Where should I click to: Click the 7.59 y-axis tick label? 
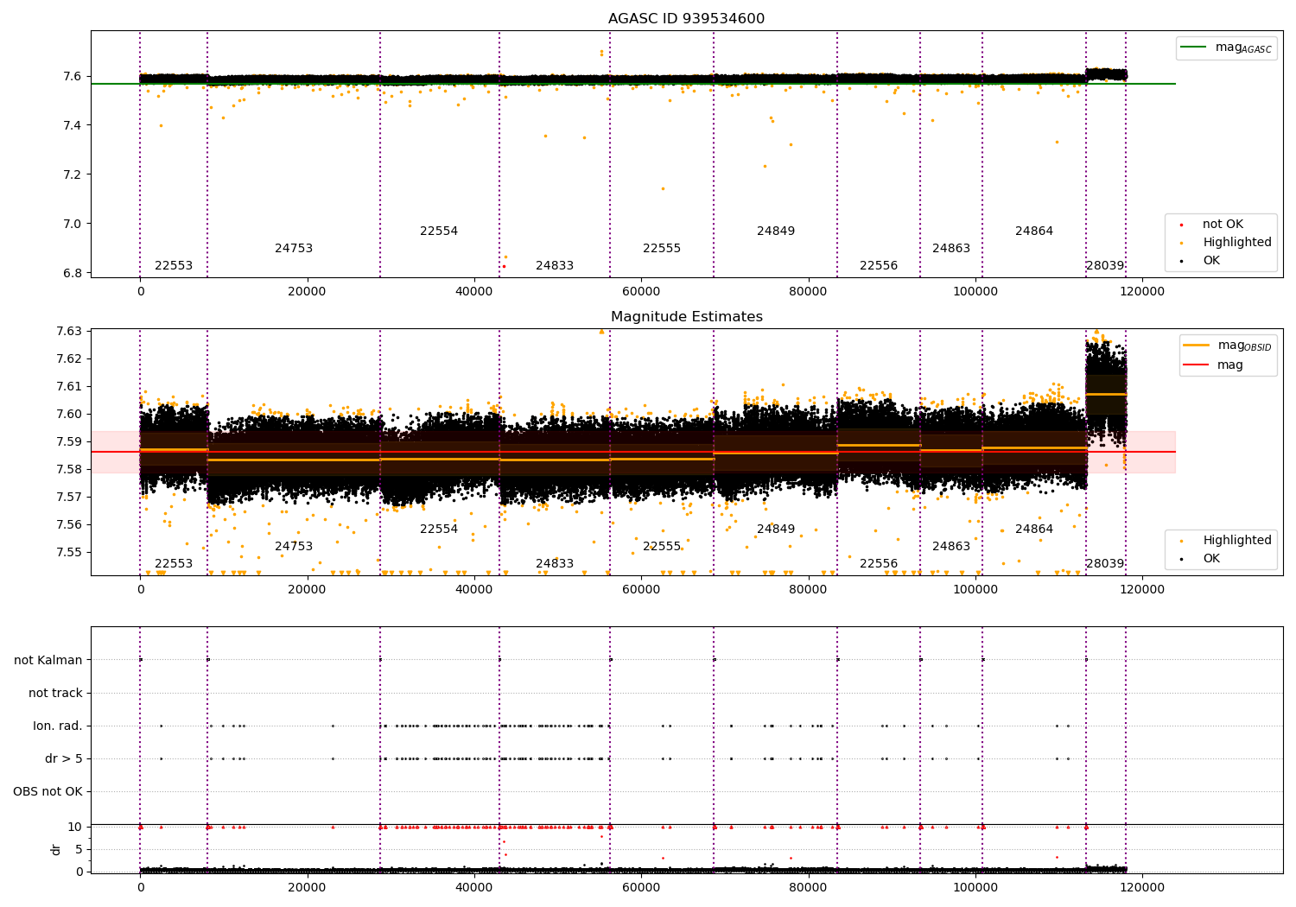point(69,442)
